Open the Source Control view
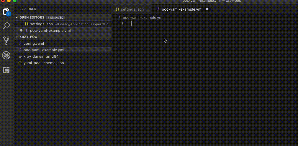 6,40
